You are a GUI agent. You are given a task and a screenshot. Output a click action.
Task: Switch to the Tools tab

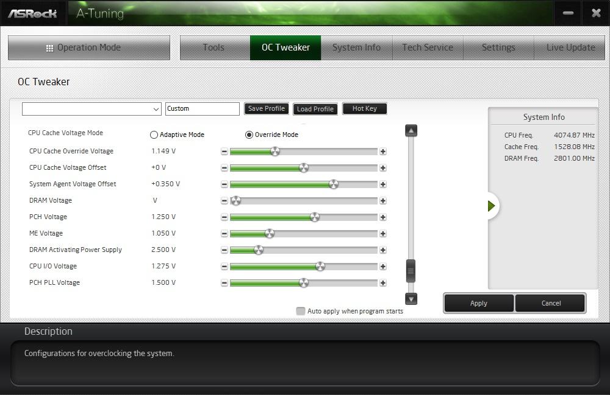click(215, 47)
